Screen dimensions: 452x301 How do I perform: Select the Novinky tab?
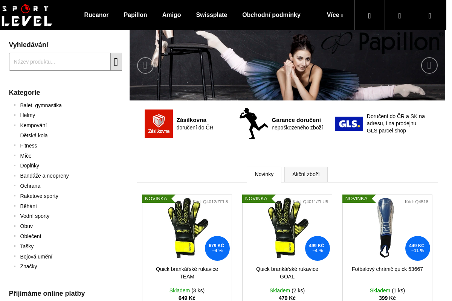[x=264, y=174]
